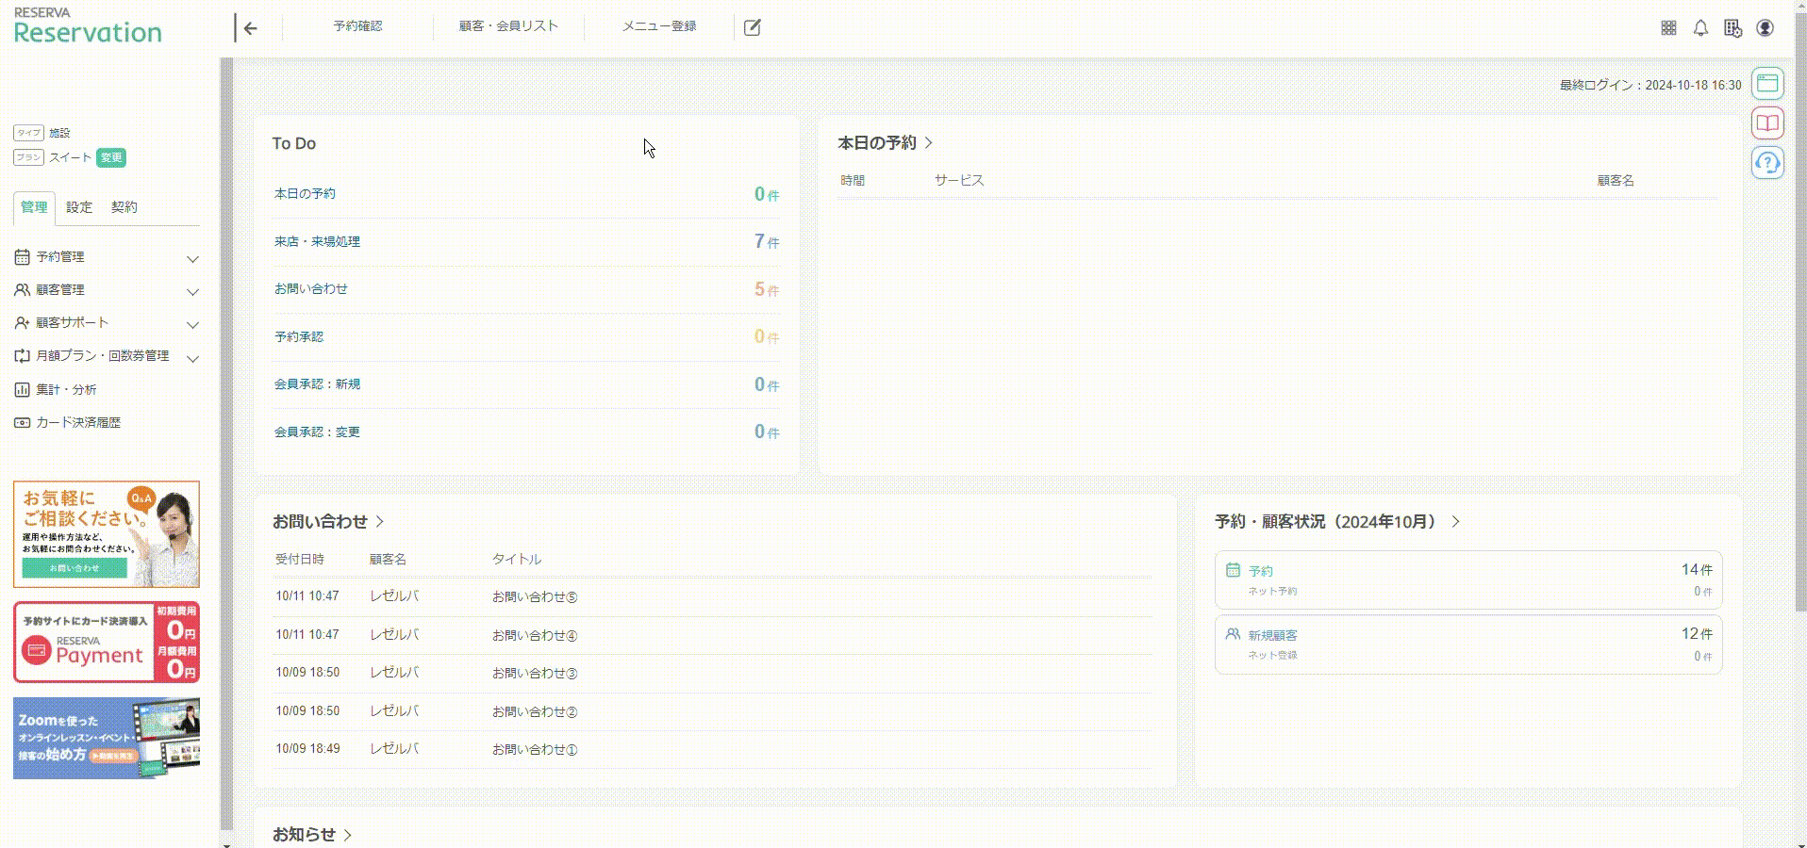
Task: Open the edit shortcut pencil icon
Action: pyautogui.click(x=752, y=27)
